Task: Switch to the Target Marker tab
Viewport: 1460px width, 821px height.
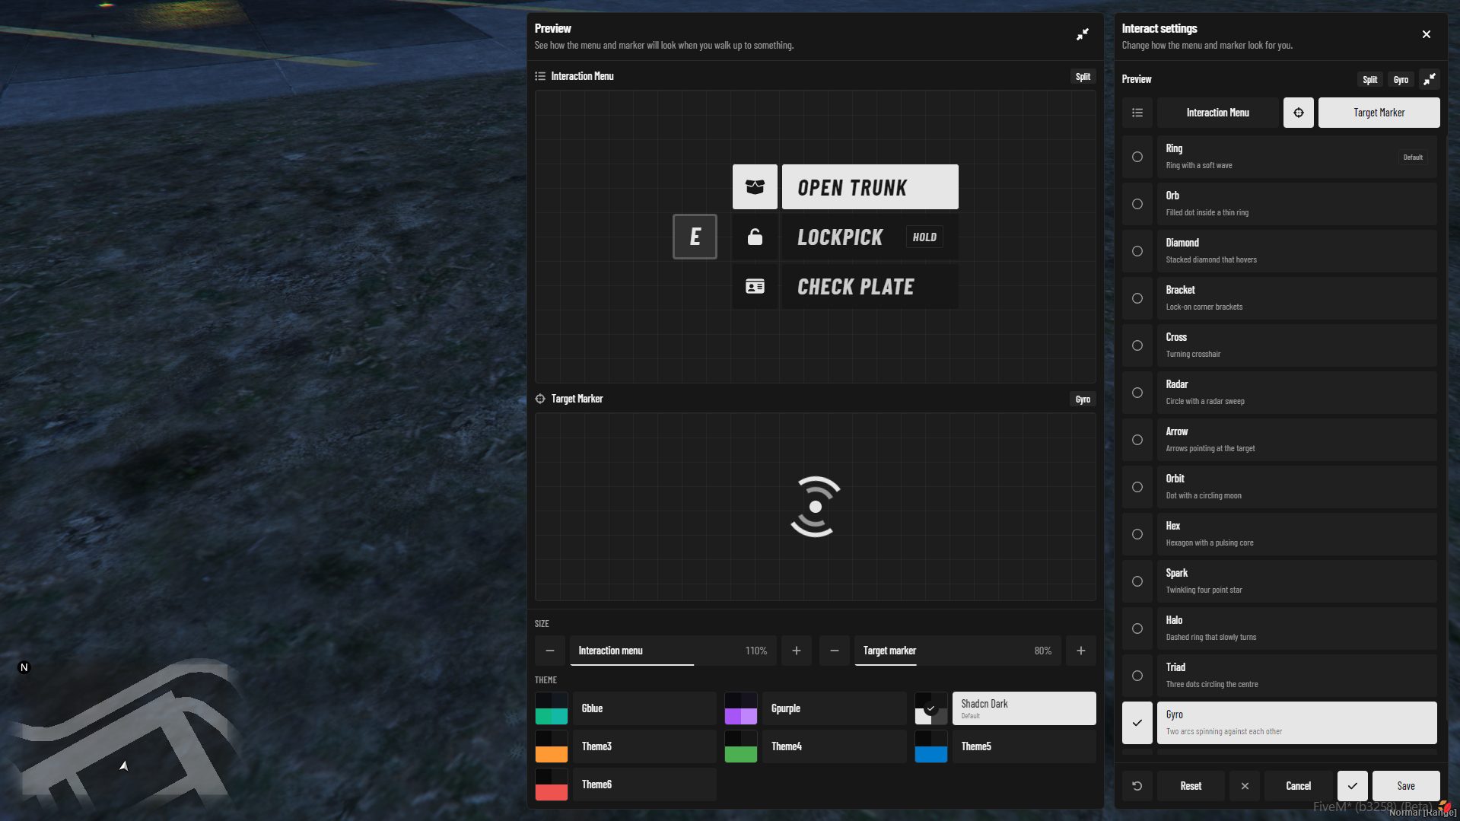Action: pyautogui.click(x=1379, y=113)
